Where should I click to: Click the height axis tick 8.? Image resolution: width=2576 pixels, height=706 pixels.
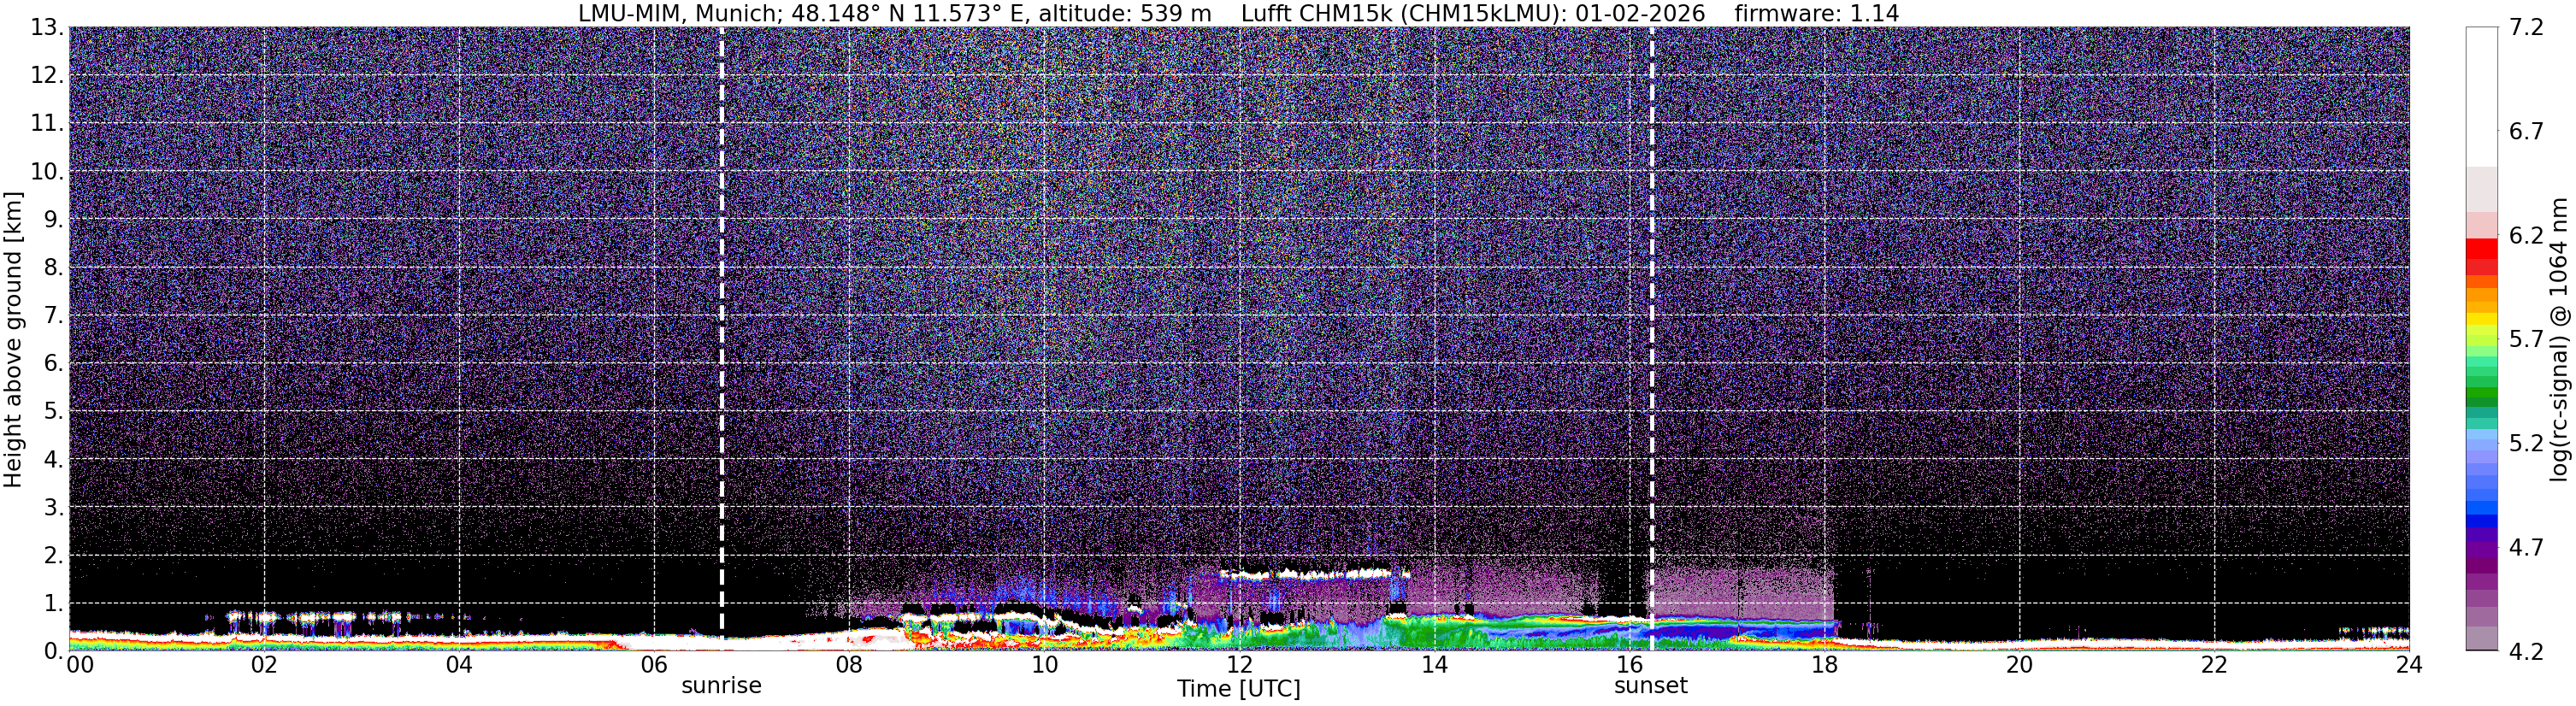tap(53, 268)
